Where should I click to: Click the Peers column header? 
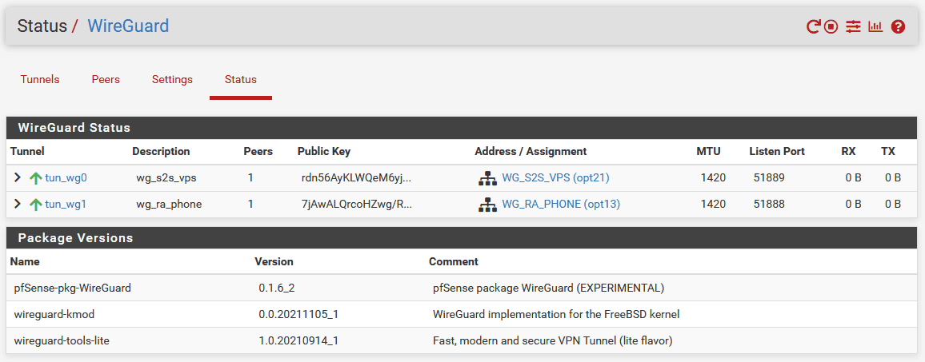(258, 152)
